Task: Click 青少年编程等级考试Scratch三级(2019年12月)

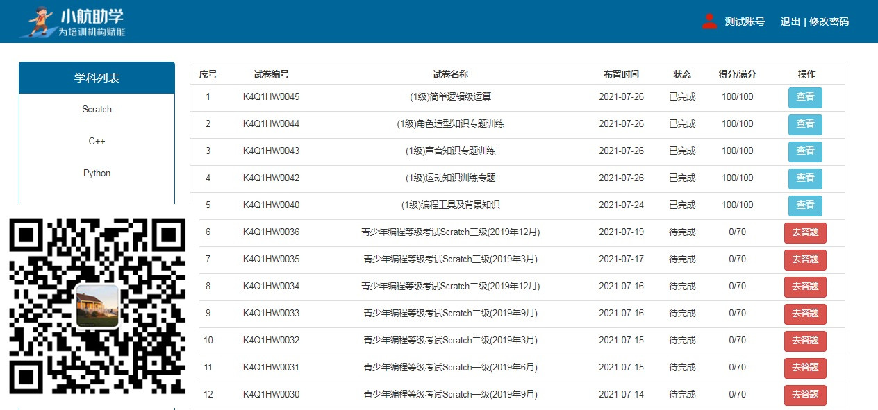Action: [450, 232]
